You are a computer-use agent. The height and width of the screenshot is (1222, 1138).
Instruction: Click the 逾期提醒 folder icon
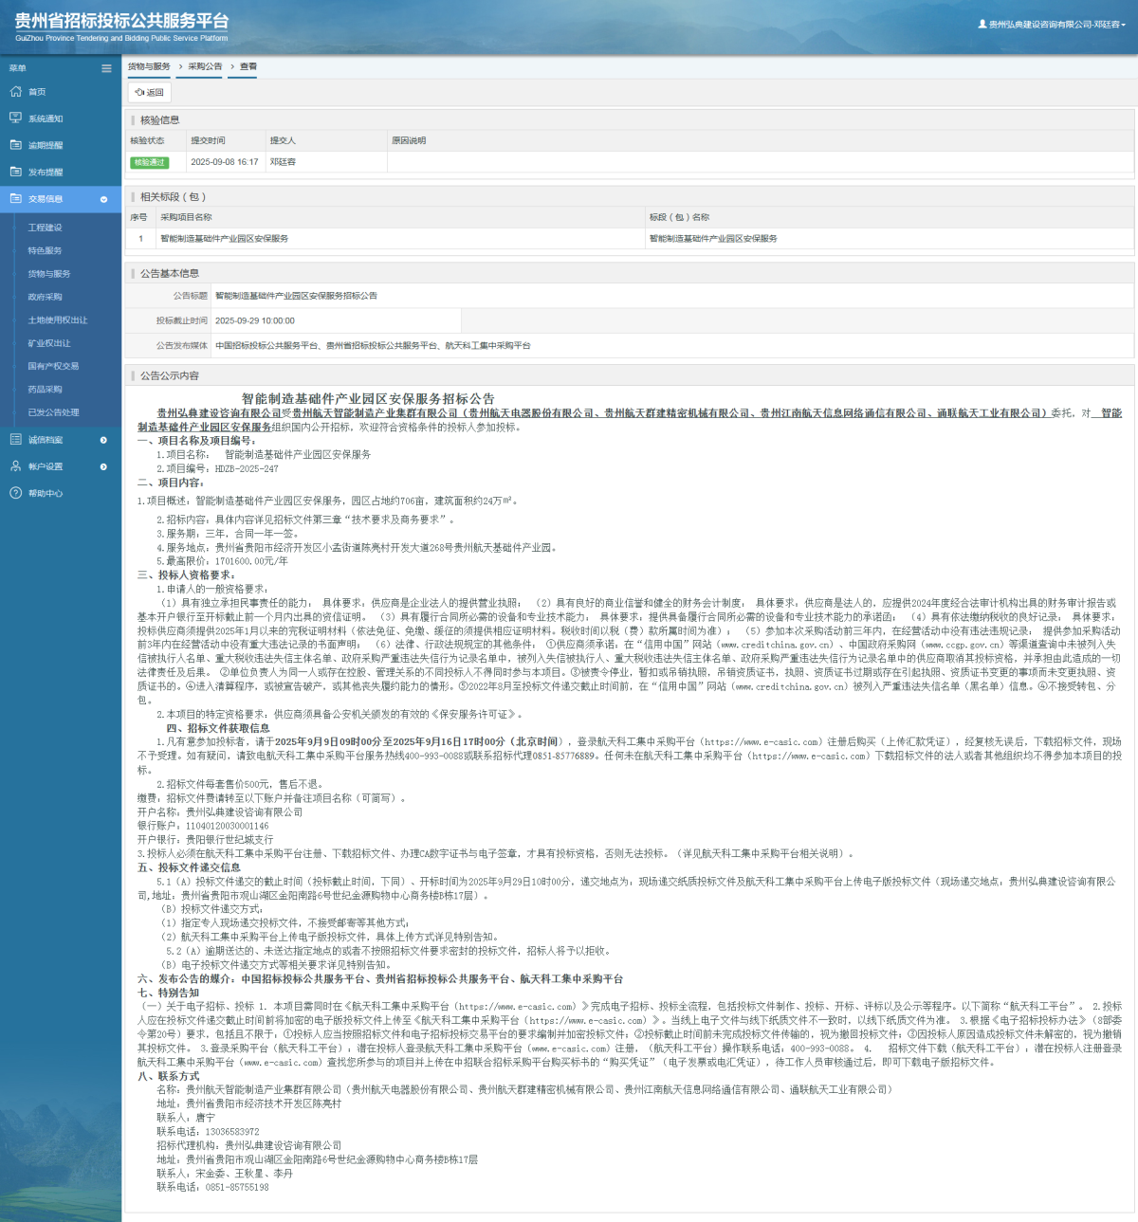(x=15, y=145)
